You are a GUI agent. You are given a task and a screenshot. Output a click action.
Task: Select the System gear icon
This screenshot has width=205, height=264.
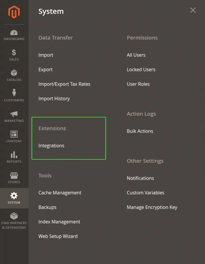(14, 196)
